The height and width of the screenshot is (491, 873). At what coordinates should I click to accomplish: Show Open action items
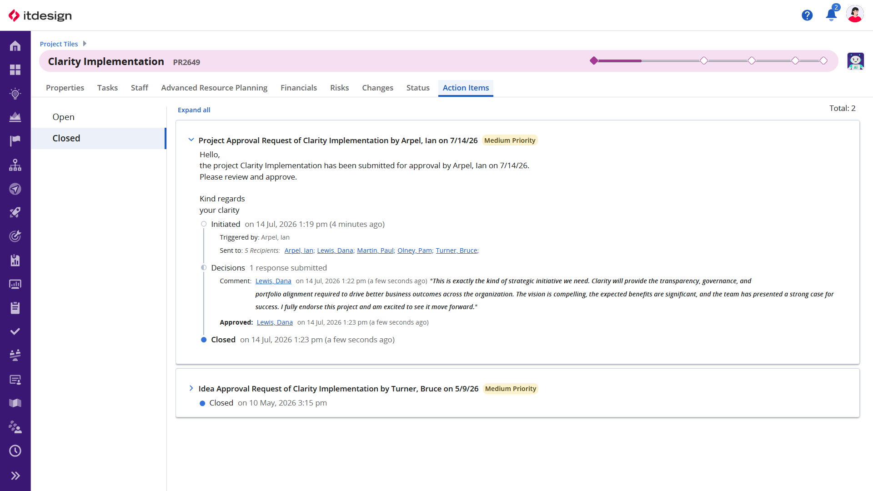[98, 117]
